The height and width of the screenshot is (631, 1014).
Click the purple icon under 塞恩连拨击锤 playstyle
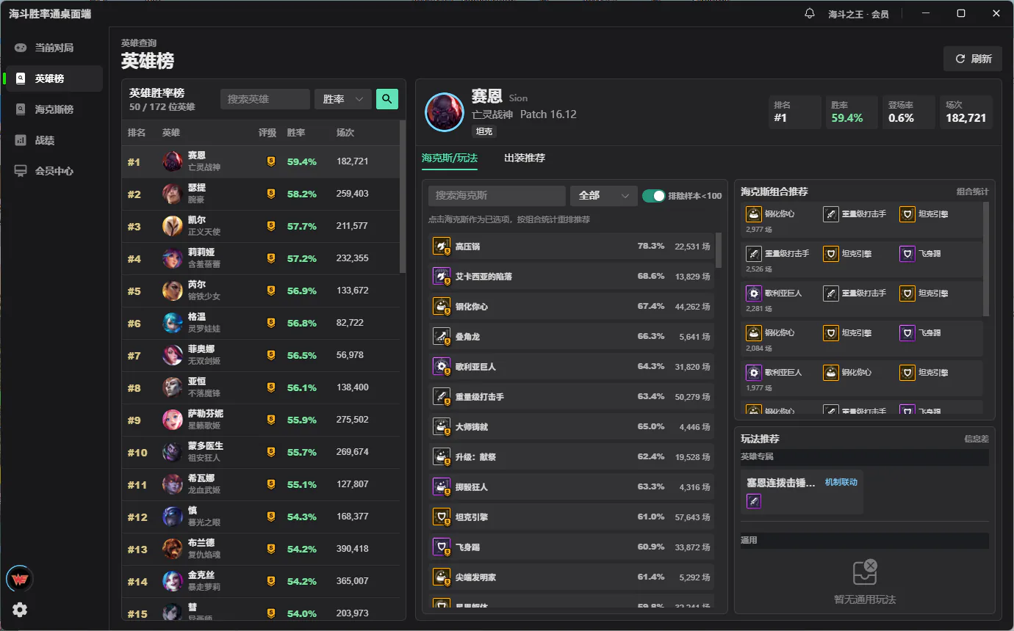[x=754, y=501]
